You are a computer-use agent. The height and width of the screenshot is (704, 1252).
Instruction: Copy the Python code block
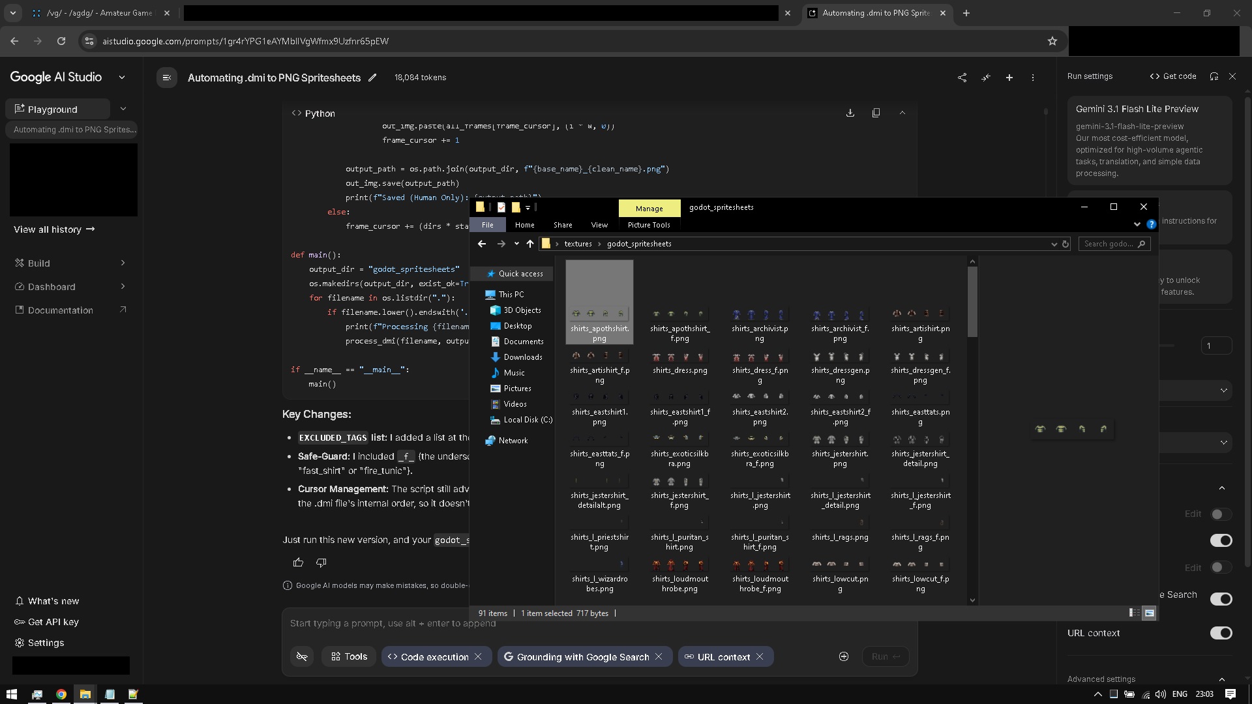tap(876, 113)
